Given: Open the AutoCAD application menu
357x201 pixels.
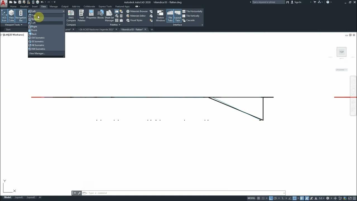Looking at the screenshot, I should (4, 4).
